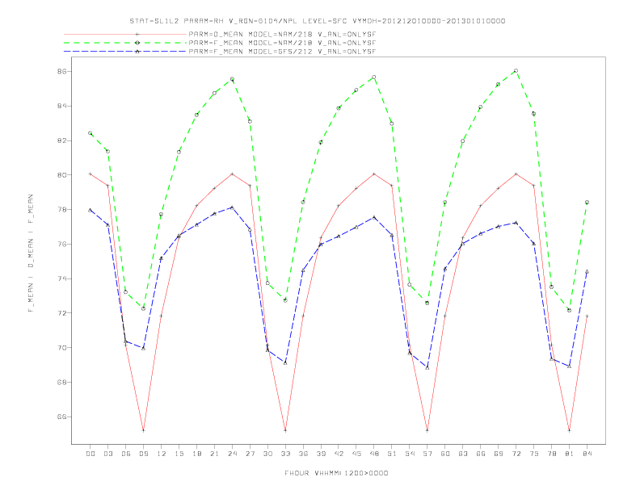This screenshot has height=494, width=640.
Task: Click y-axis tick value 70
Action: click(62, 348)
